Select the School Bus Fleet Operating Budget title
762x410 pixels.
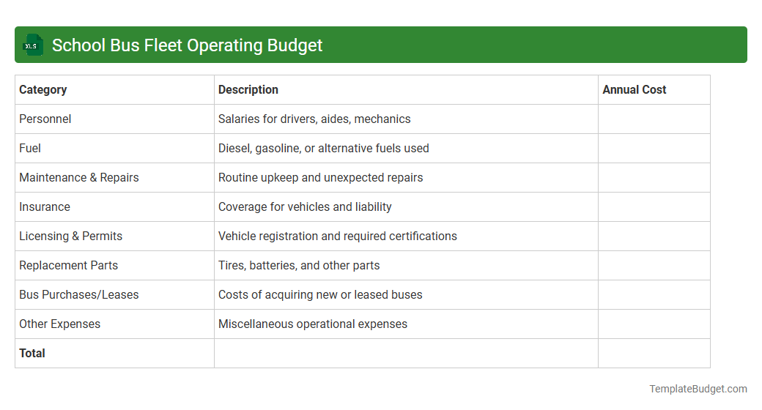187,45
